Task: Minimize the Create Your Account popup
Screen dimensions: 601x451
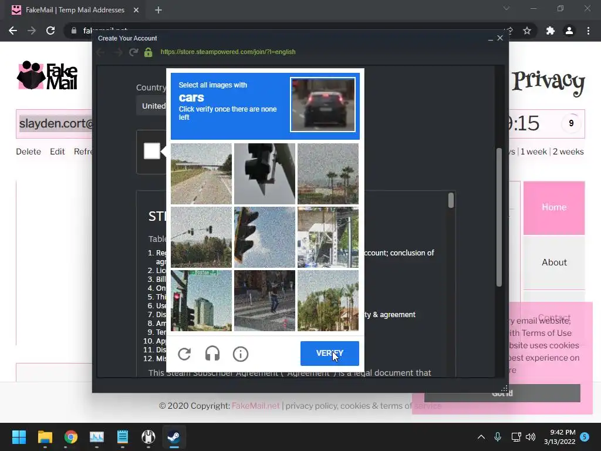Action: pyautogui.click(x=490, y=39)
